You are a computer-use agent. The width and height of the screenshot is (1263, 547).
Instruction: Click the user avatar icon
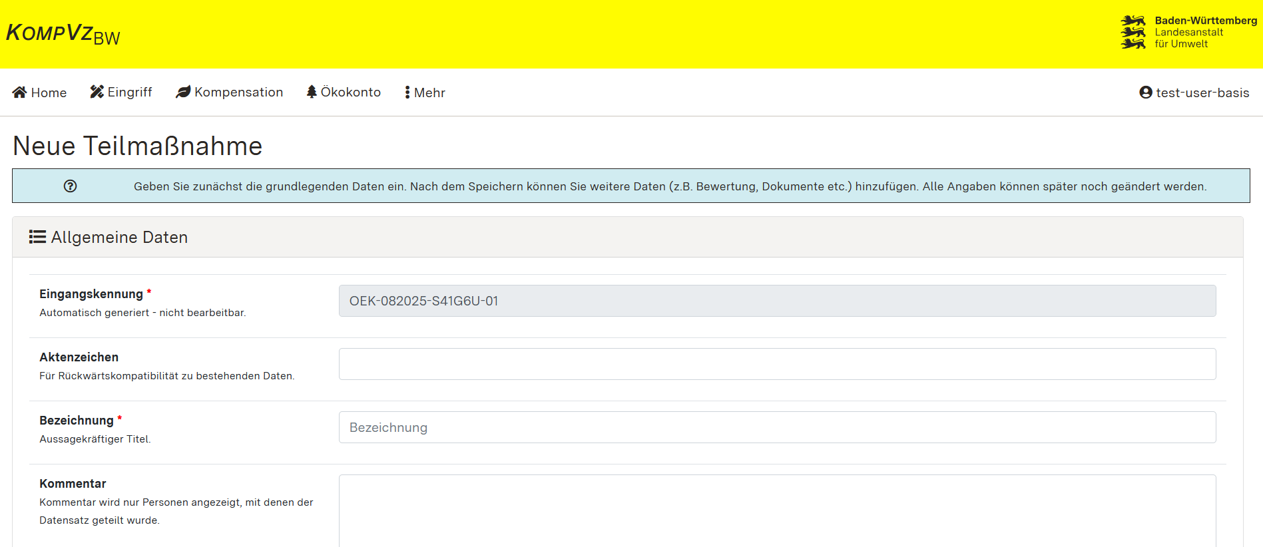(x=1146, y=92)
